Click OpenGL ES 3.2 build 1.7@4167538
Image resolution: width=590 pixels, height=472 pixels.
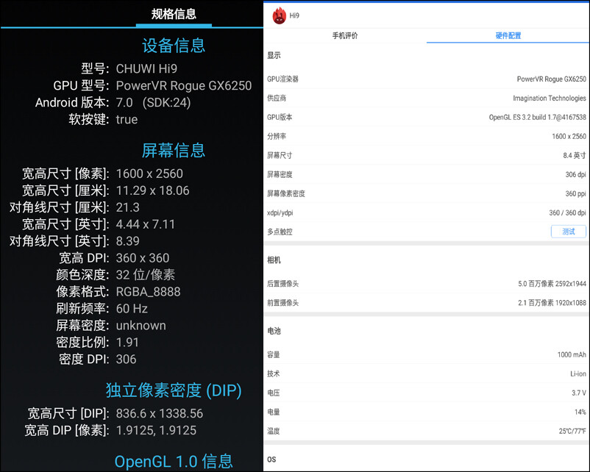(x=537, y=118)
